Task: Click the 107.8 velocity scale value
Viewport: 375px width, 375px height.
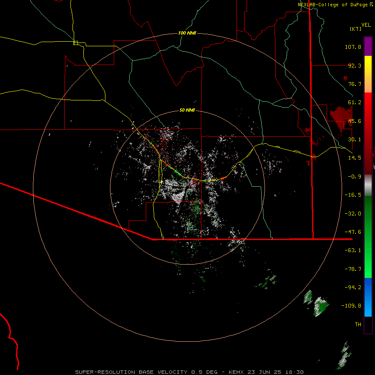Action: [353, 47]
